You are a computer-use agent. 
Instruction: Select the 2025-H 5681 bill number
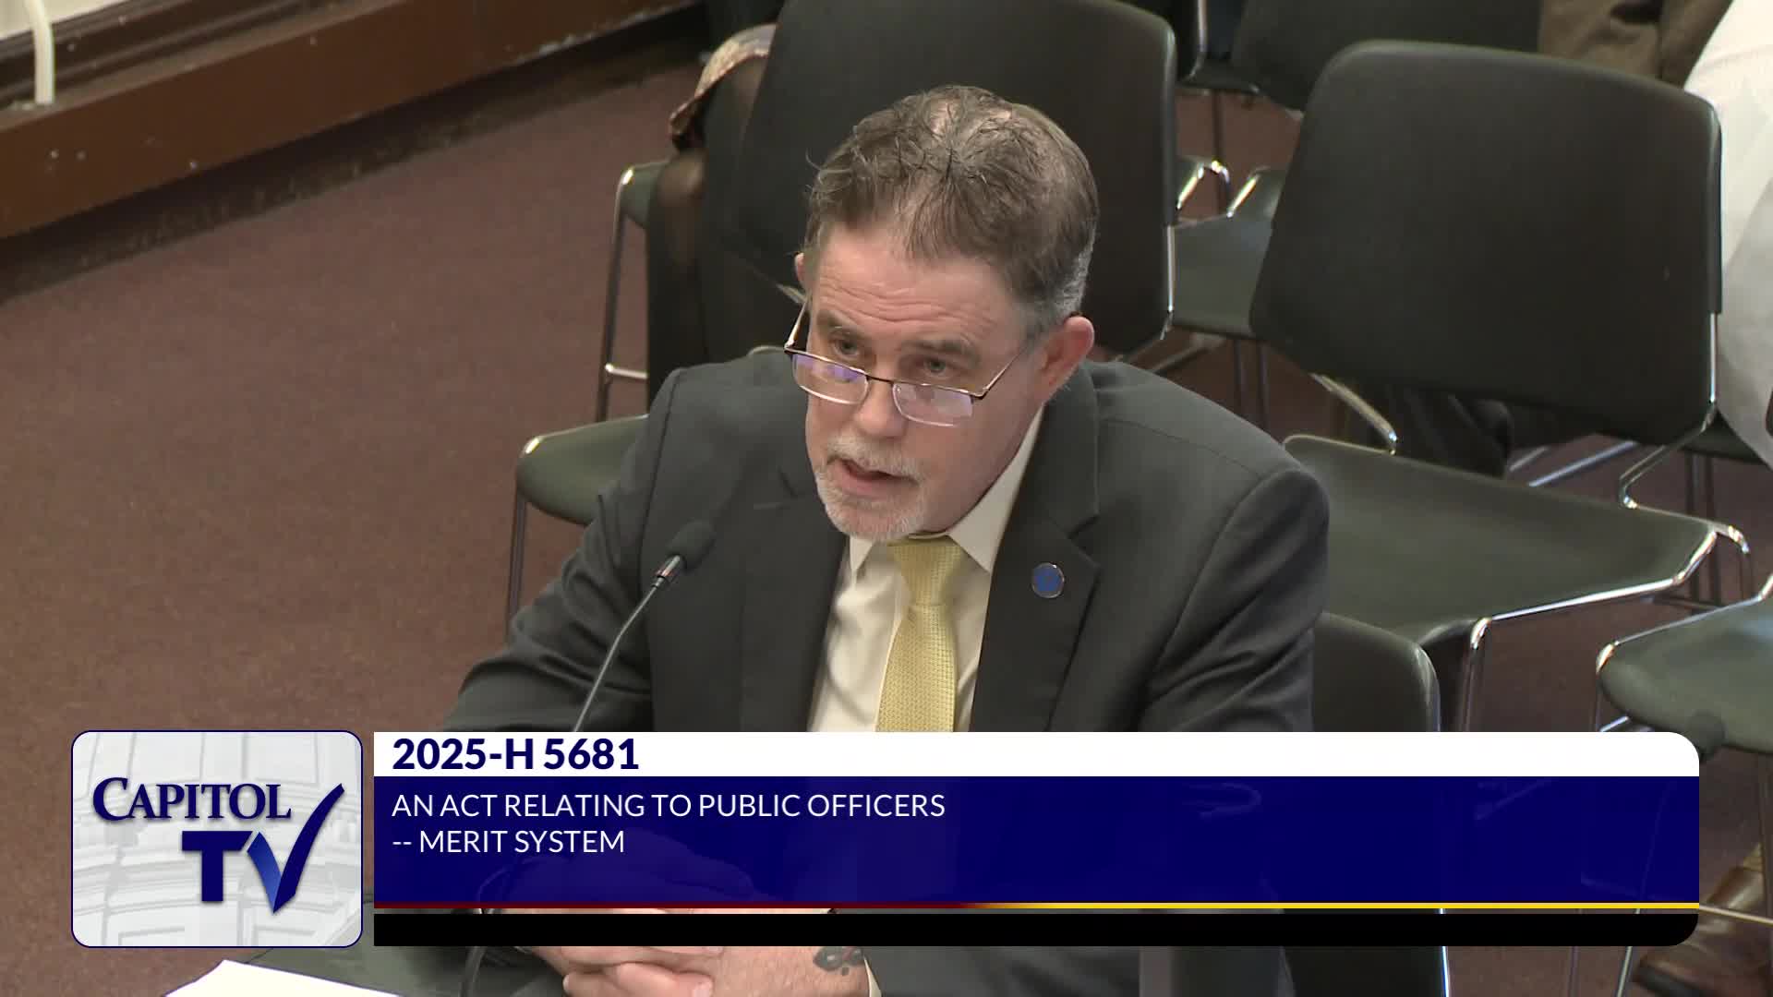[514, 755]
